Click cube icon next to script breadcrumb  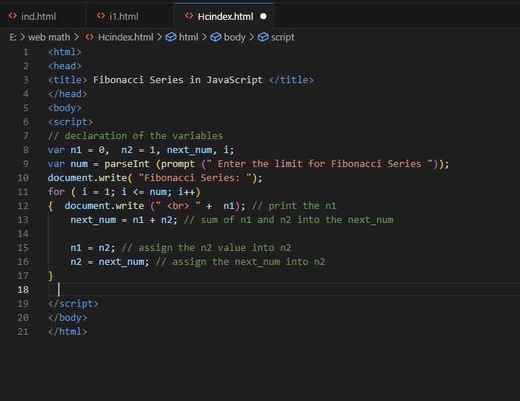click(x=263, y=37)
